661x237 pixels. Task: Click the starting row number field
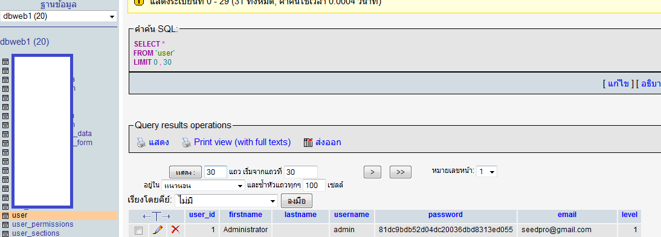(x=300, y=172)
